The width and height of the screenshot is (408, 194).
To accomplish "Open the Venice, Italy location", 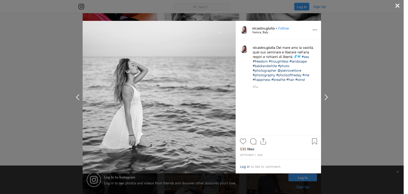I will pyautogui.click(x=260, y=32).
